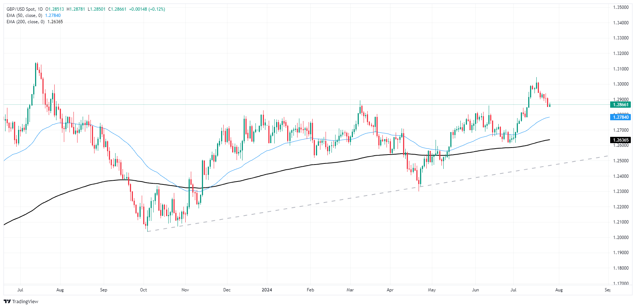636x308 pixels.
Task: Click the EMA 200 indicator legend
Action: (x=25, y=22)
